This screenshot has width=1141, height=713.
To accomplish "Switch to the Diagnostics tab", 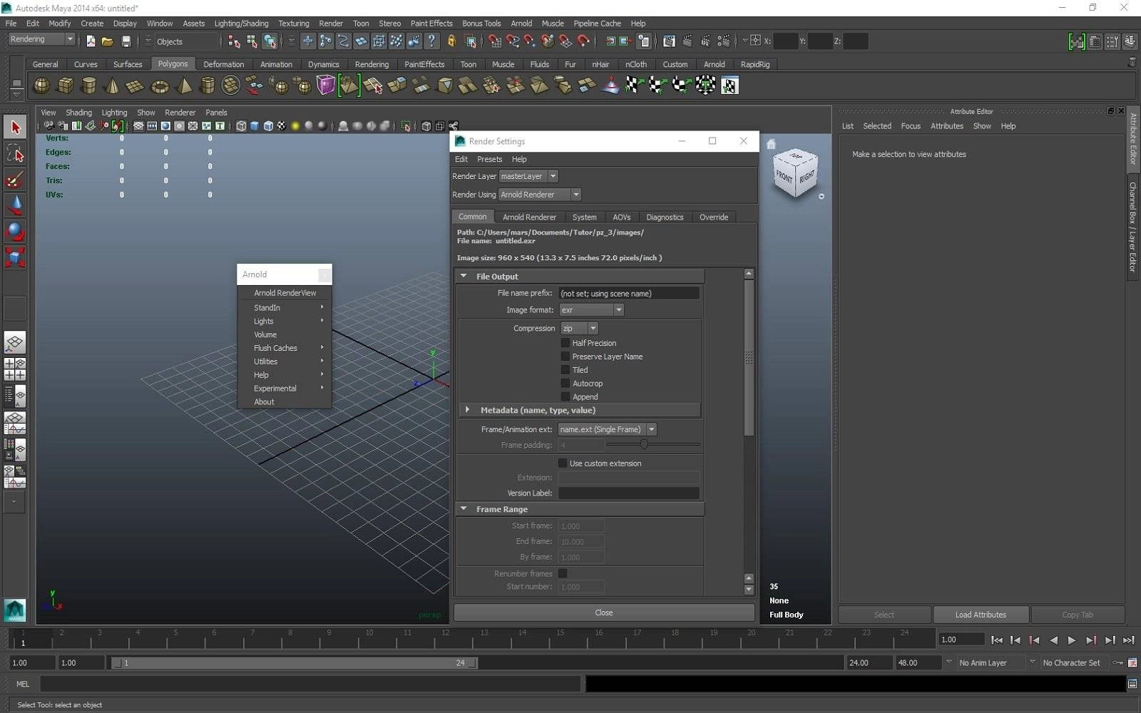I will click(665, 217).
